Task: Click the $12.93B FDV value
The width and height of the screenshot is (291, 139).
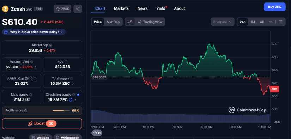Action: [x=62, y=67]
